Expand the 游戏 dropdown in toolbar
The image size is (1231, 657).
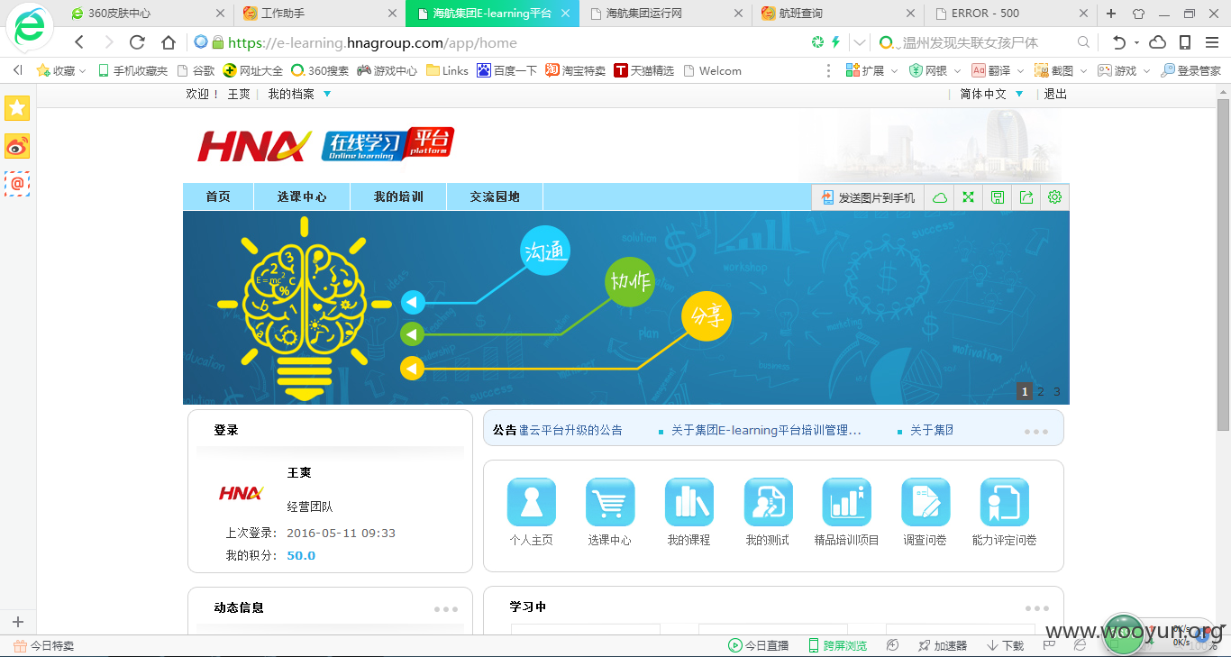click(x=1146, y=70)
